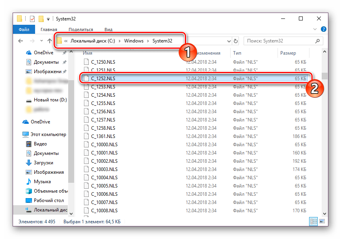The image size is (341, 239).
Task: Open the Файл menu
Action: pos(24,29)
